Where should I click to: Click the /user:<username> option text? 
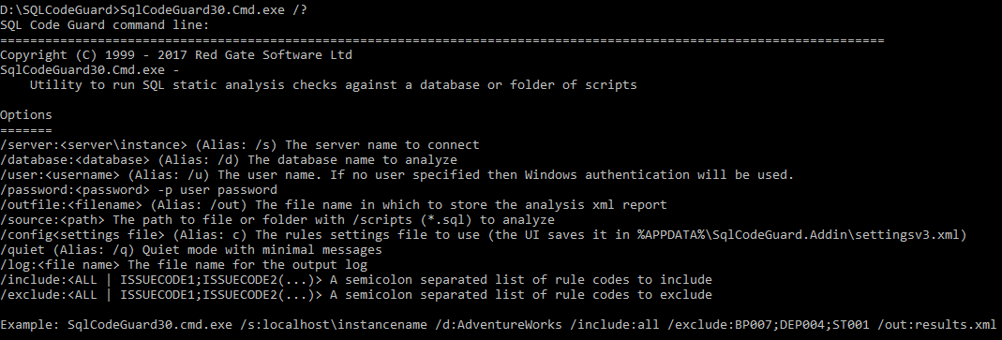tap(60, 174)
